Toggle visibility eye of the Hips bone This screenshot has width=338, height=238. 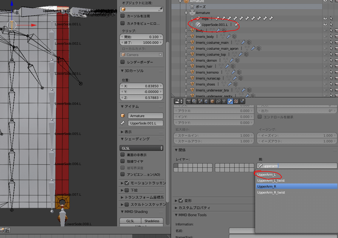[325, 18]
